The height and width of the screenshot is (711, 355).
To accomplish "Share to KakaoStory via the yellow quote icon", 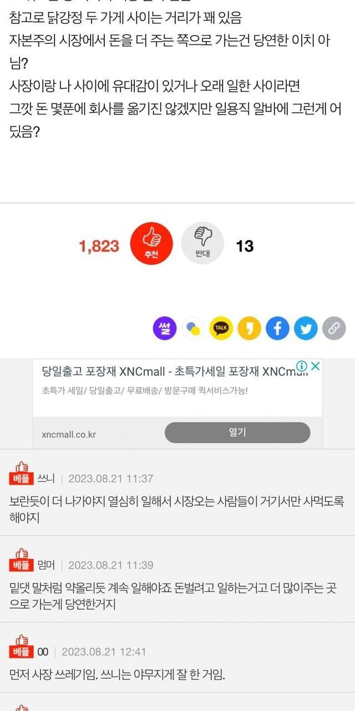I will click(250, 329).
